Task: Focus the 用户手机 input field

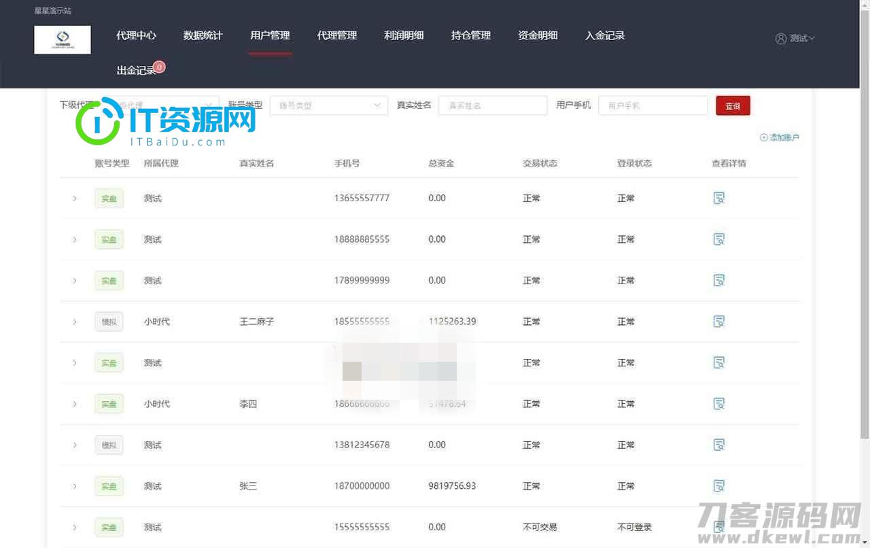Action: 653,105
